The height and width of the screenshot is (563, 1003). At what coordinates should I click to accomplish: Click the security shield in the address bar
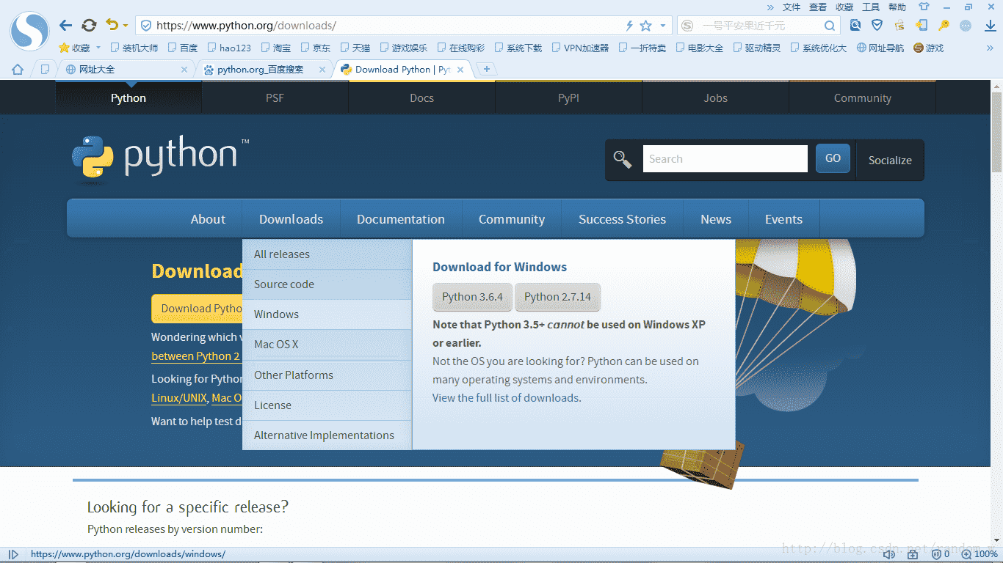(145, 26)
